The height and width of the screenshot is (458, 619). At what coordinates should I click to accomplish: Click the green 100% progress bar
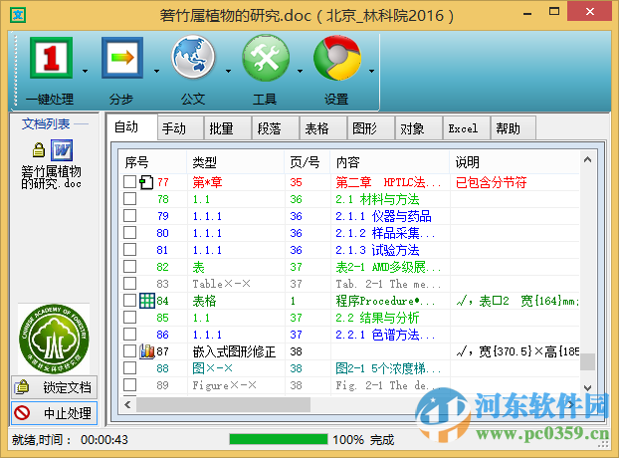[279, 439]
